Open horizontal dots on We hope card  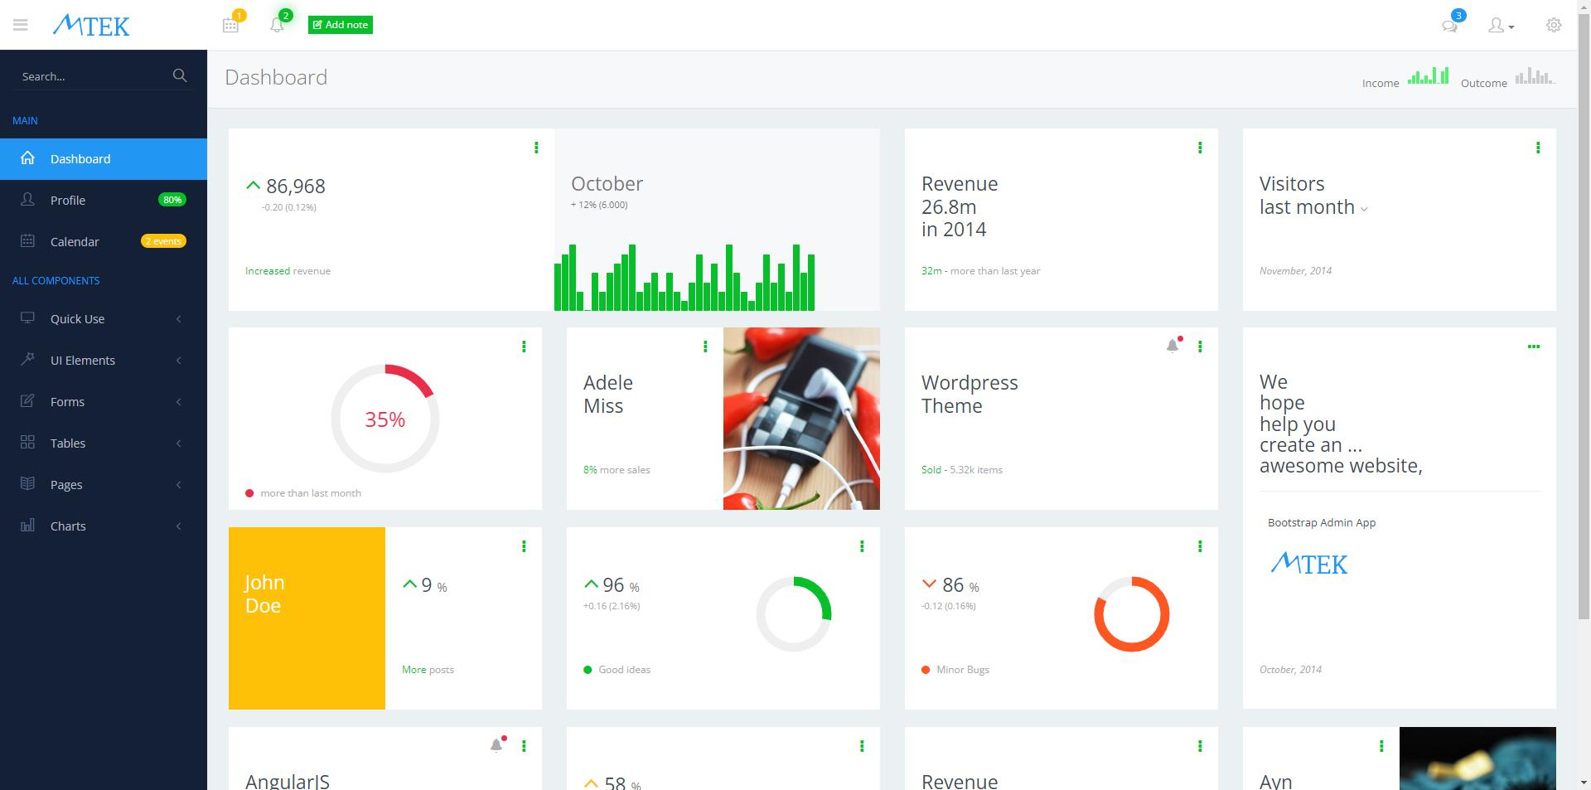(x=1534, y=347)
